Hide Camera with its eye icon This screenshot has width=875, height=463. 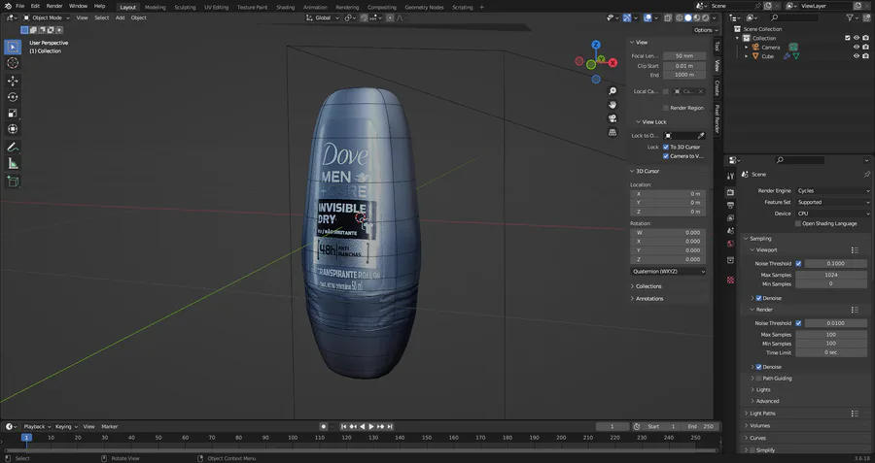tap(857, 48)
